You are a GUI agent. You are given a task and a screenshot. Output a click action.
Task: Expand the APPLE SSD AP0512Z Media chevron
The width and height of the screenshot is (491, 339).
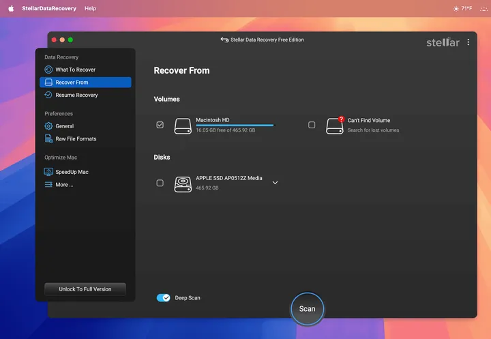[275, 183]
